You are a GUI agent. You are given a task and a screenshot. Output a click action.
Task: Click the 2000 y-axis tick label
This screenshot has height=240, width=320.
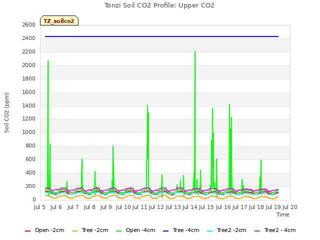click(29, 65)
